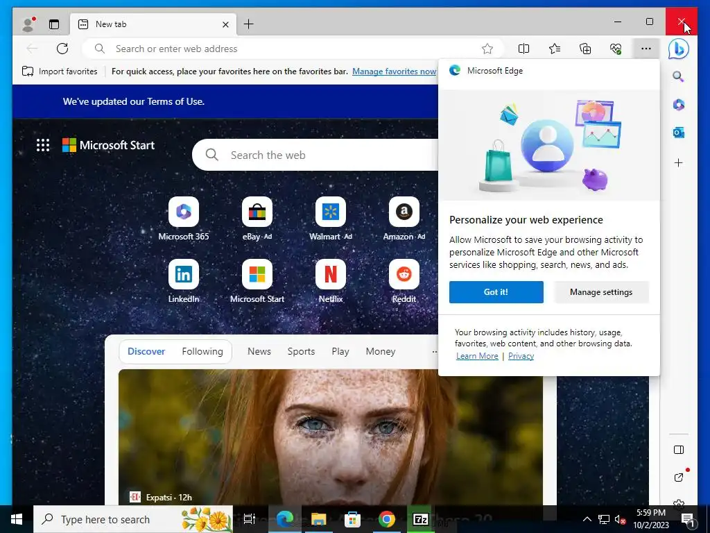710x533 pixels.
Task: Open Settings and more ellipsis menu
Action: 646,49
